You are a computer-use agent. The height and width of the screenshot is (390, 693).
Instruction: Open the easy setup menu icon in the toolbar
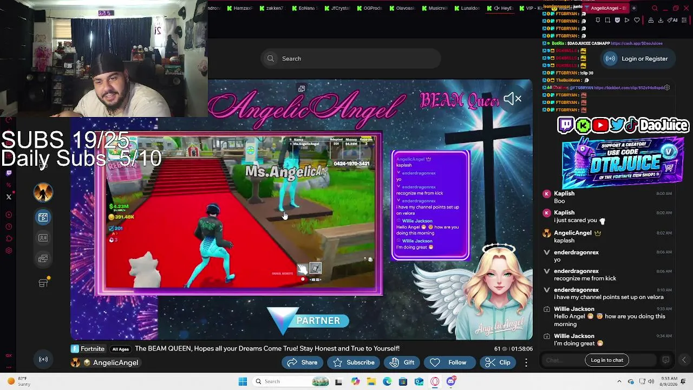(685, 20)
